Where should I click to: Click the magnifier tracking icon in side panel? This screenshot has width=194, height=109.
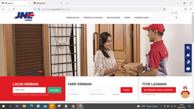188,48
